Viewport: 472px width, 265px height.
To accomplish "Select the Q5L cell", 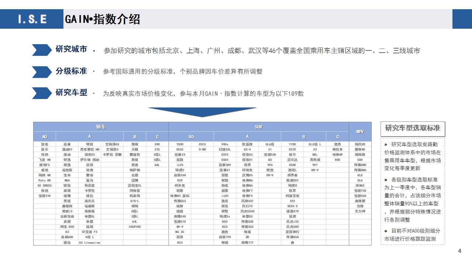I will click(x=315, y=155).
